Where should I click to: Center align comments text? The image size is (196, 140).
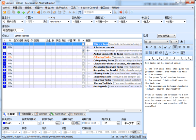click(x=180, y=47)
